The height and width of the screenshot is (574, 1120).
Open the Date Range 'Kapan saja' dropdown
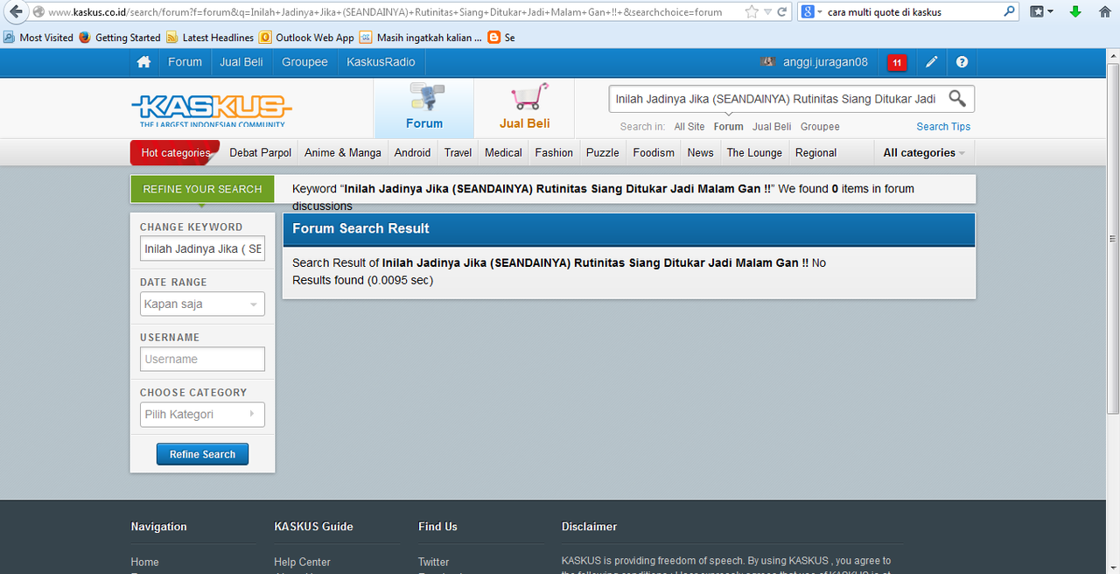pos(202,304)
